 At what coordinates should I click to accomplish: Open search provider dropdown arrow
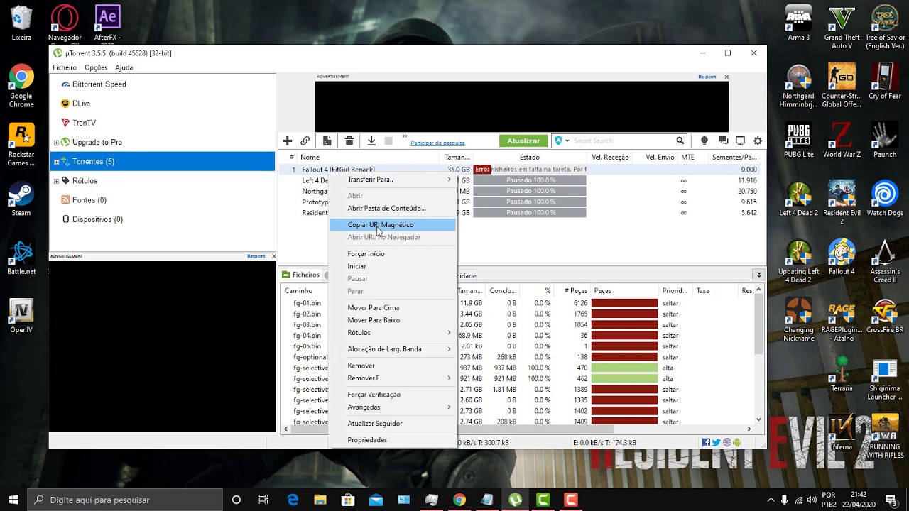tap(567, 141)
